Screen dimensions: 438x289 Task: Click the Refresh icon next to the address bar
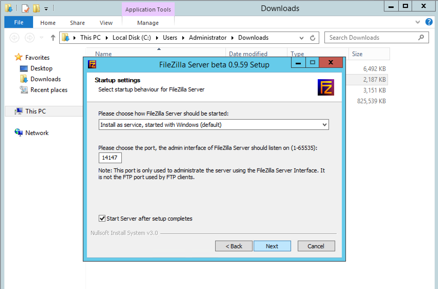click(313, 37)
